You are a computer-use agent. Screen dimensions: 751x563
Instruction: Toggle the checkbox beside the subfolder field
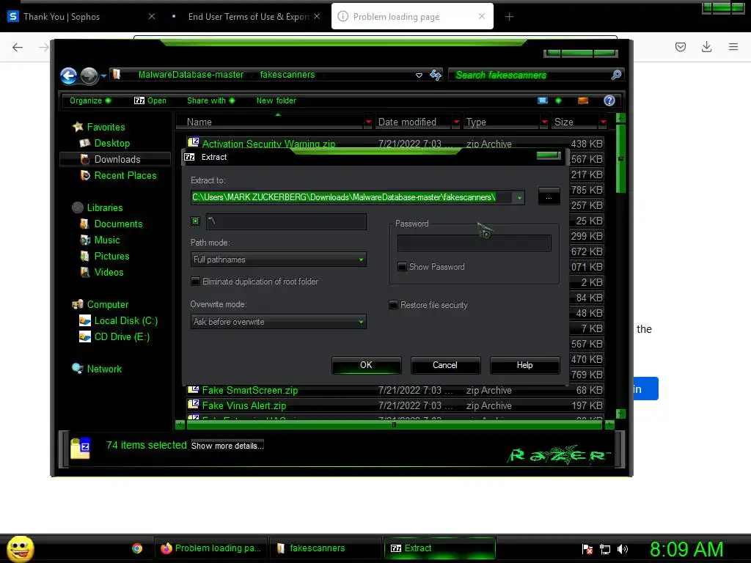tap(195, 221)
